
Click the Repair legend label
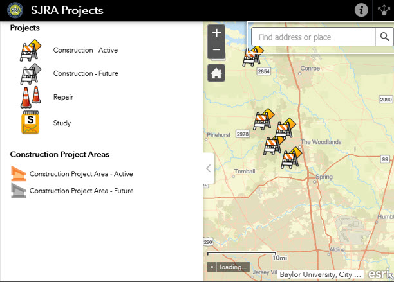pyautogui.click(x=63, y=97)
